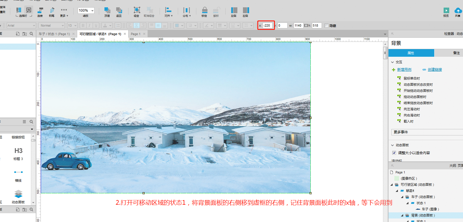Viewport: 463px width, 222px height.
Task: Search pages with magnifier icon
Action: 31,34
